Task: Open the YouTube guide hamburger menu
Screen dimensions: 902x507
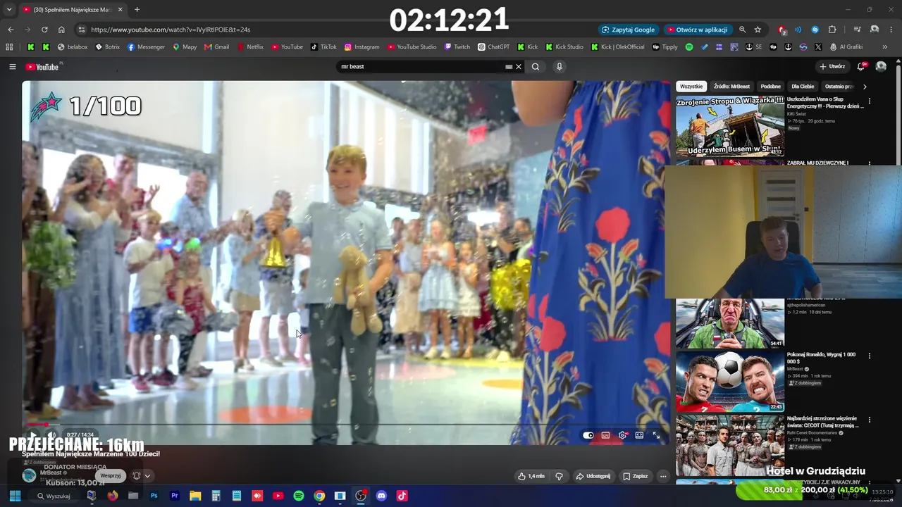Action: click(x=12, y=67)
